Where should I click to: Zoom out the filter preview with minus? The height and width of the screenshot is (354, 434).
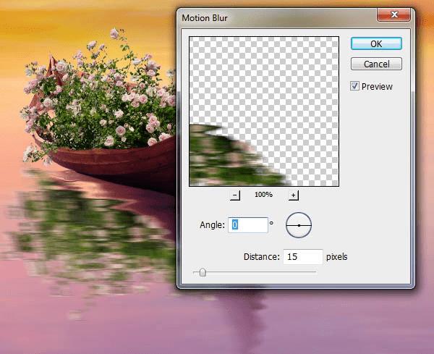[x=235, y=195]
